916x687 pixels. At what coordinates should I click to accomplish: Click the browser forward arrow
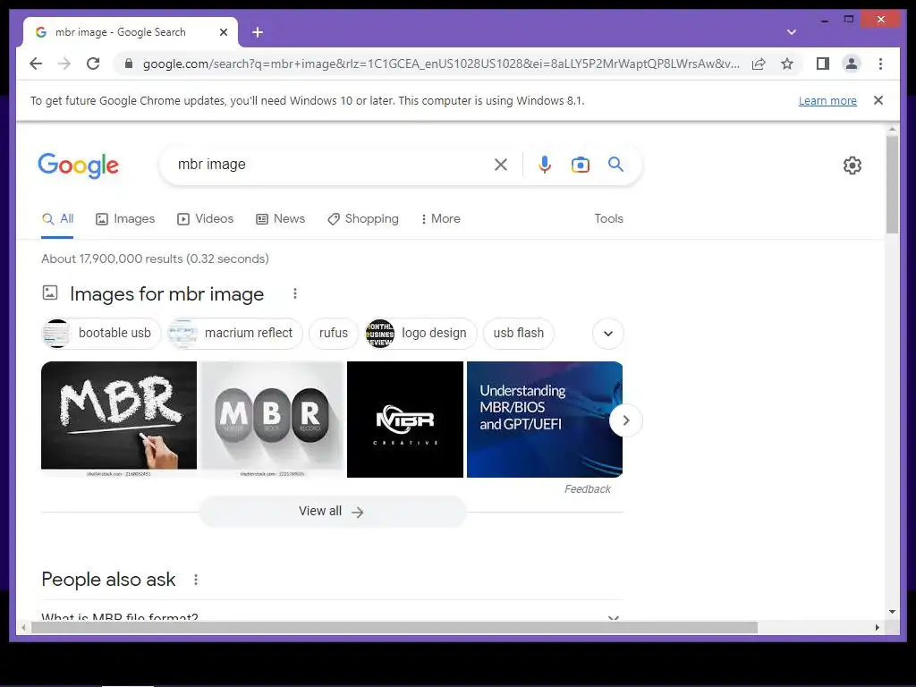[64, 64]
